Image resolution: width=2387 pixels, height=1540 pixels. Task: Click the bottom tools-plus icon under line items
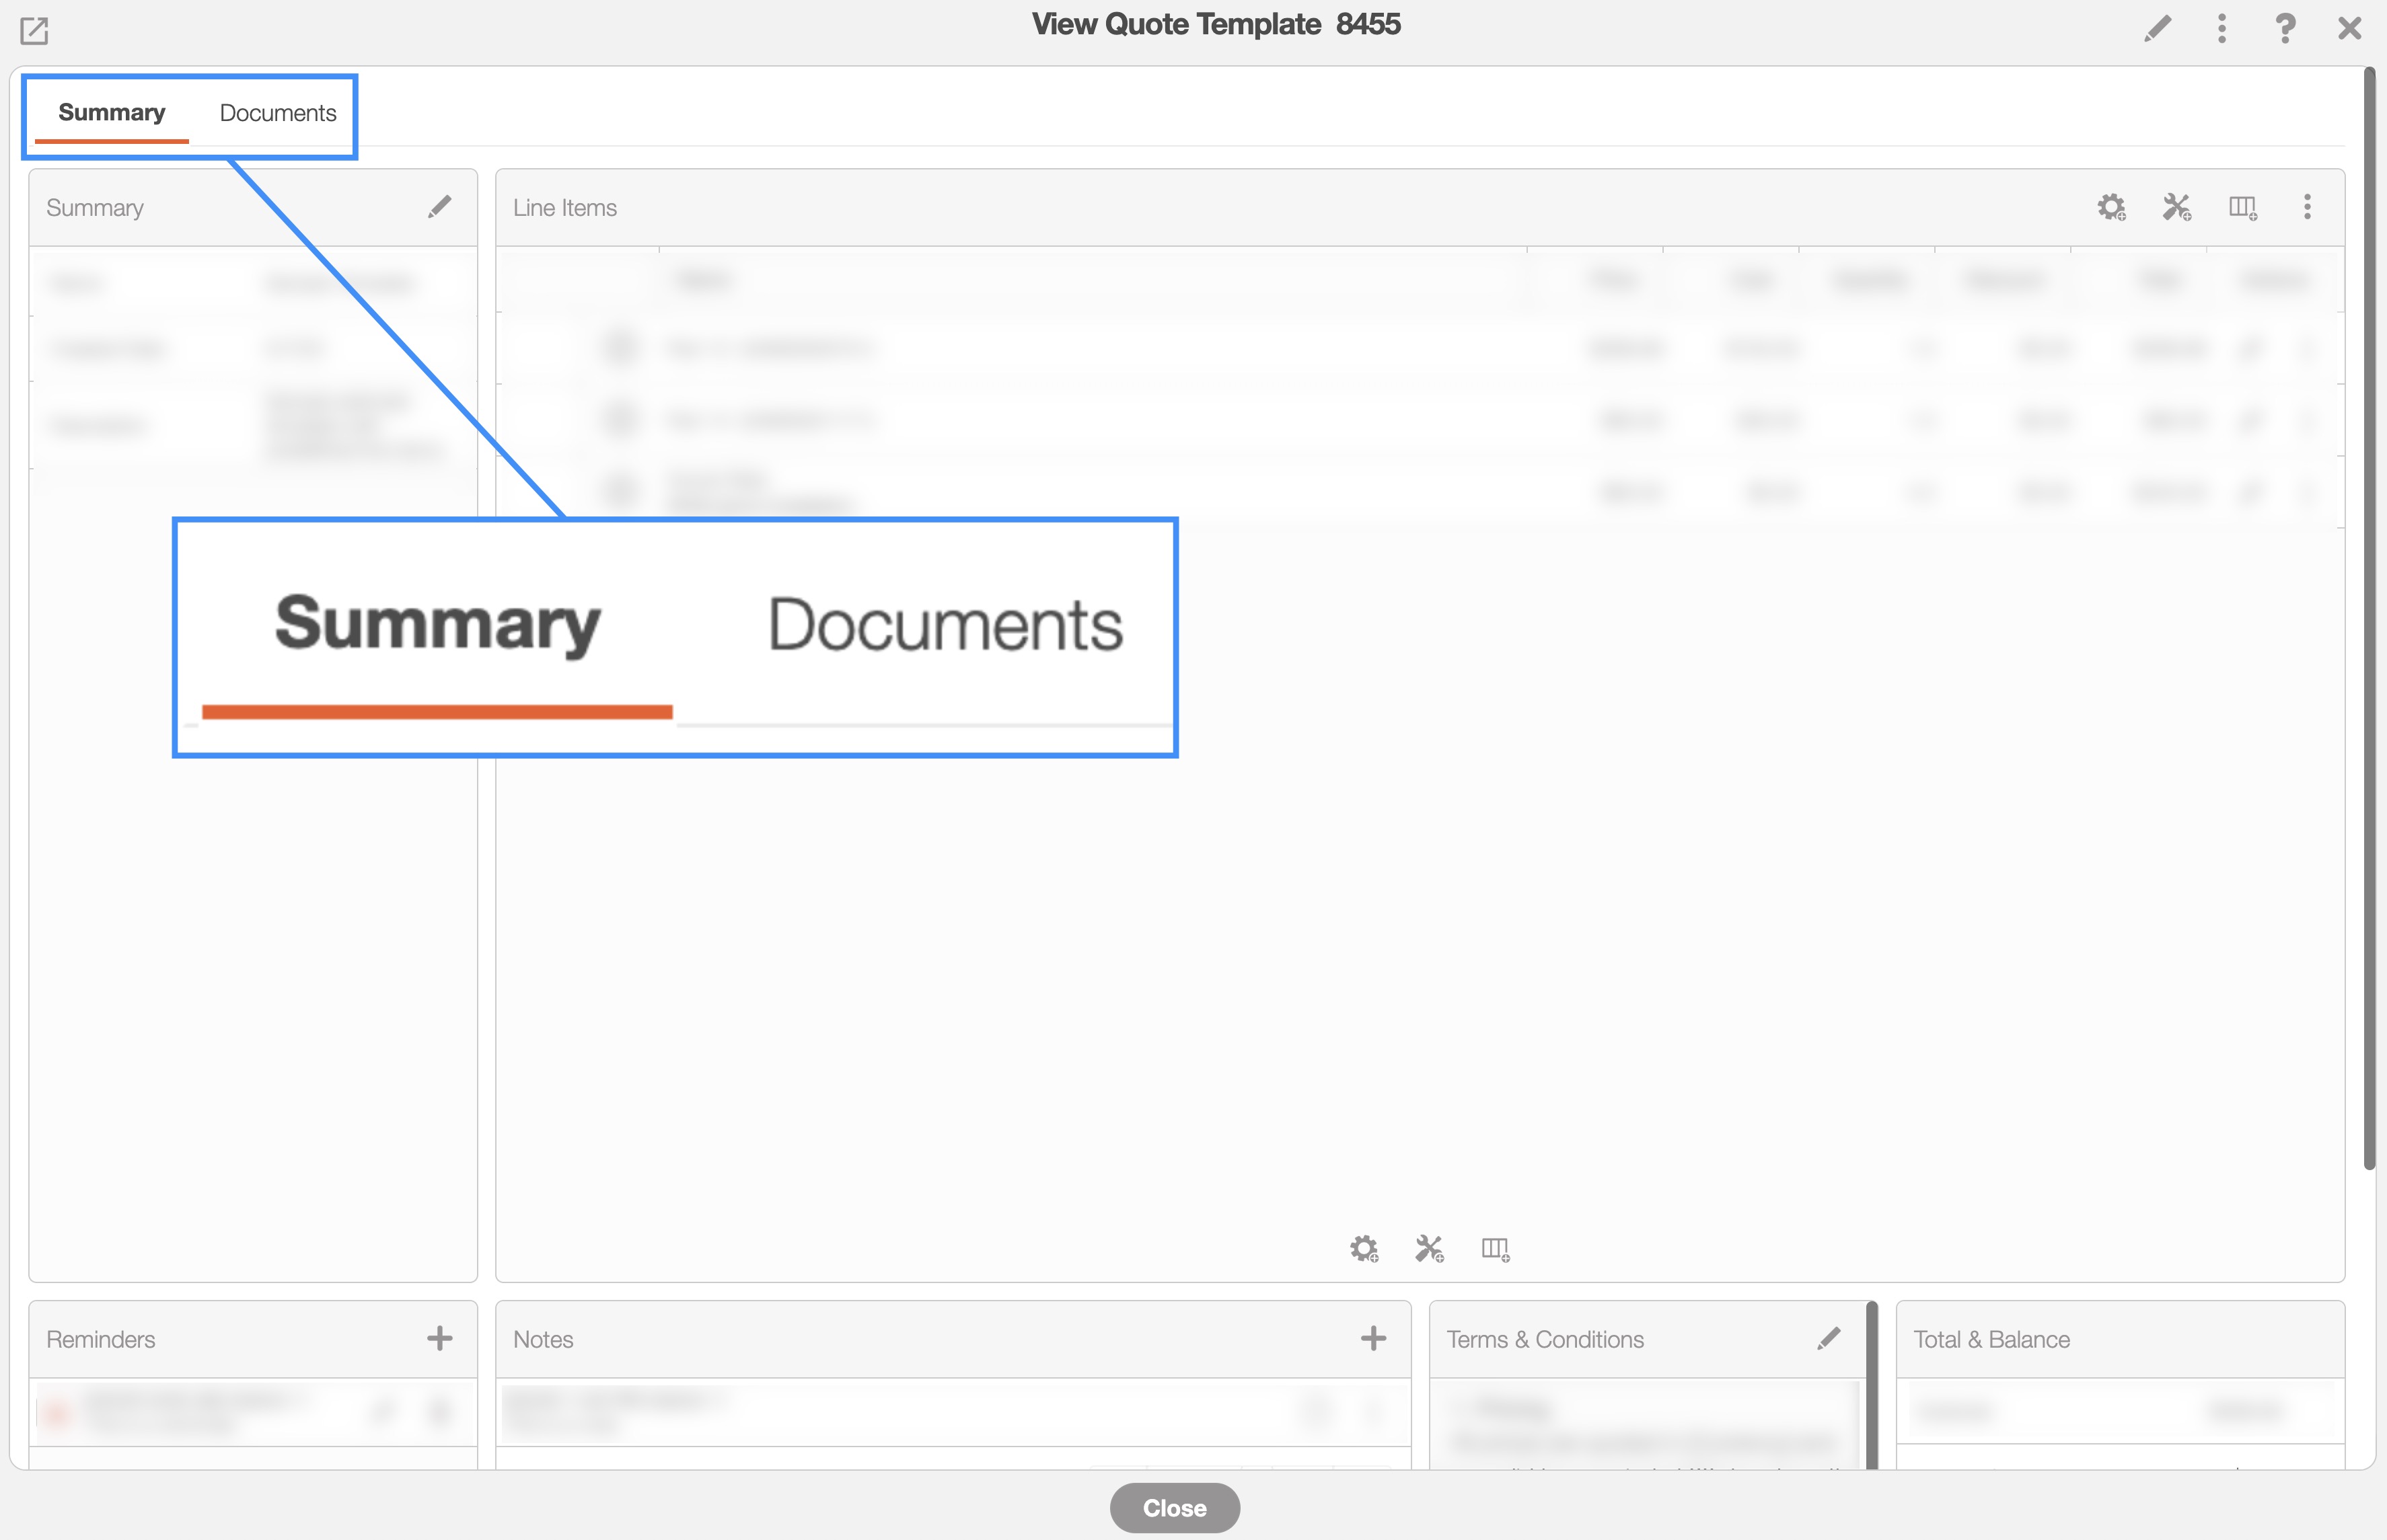(x=1430, y=1248)
